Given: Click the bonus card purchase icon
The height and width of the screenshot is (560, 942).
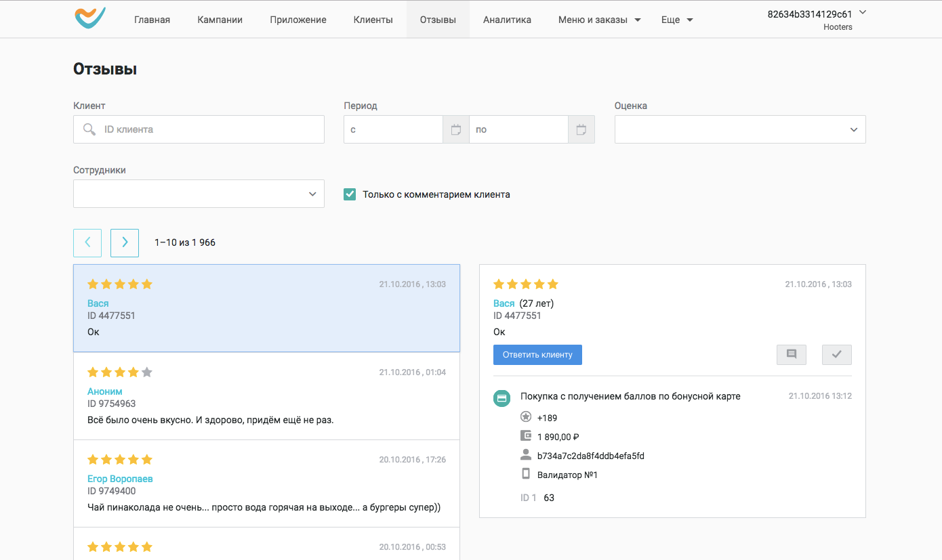Looking at the screenshot, I should (502, 398).
